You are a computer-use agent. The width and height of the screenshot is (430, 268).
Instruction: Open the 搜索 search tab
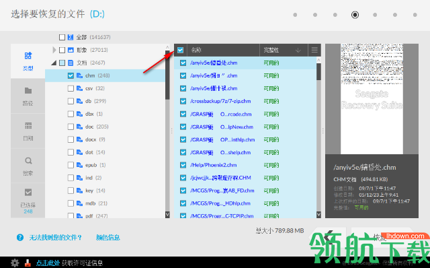(x=28, y=166)
